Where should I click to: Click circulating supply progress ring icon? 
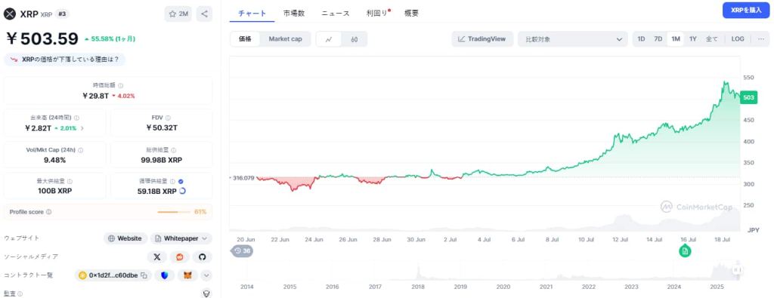pyautogui.click(x=182, y=191)
